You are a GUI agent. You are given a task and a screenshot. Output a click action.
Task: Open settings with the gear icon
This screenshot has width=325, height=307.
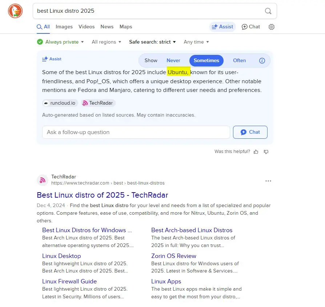[x=271, y=27]
